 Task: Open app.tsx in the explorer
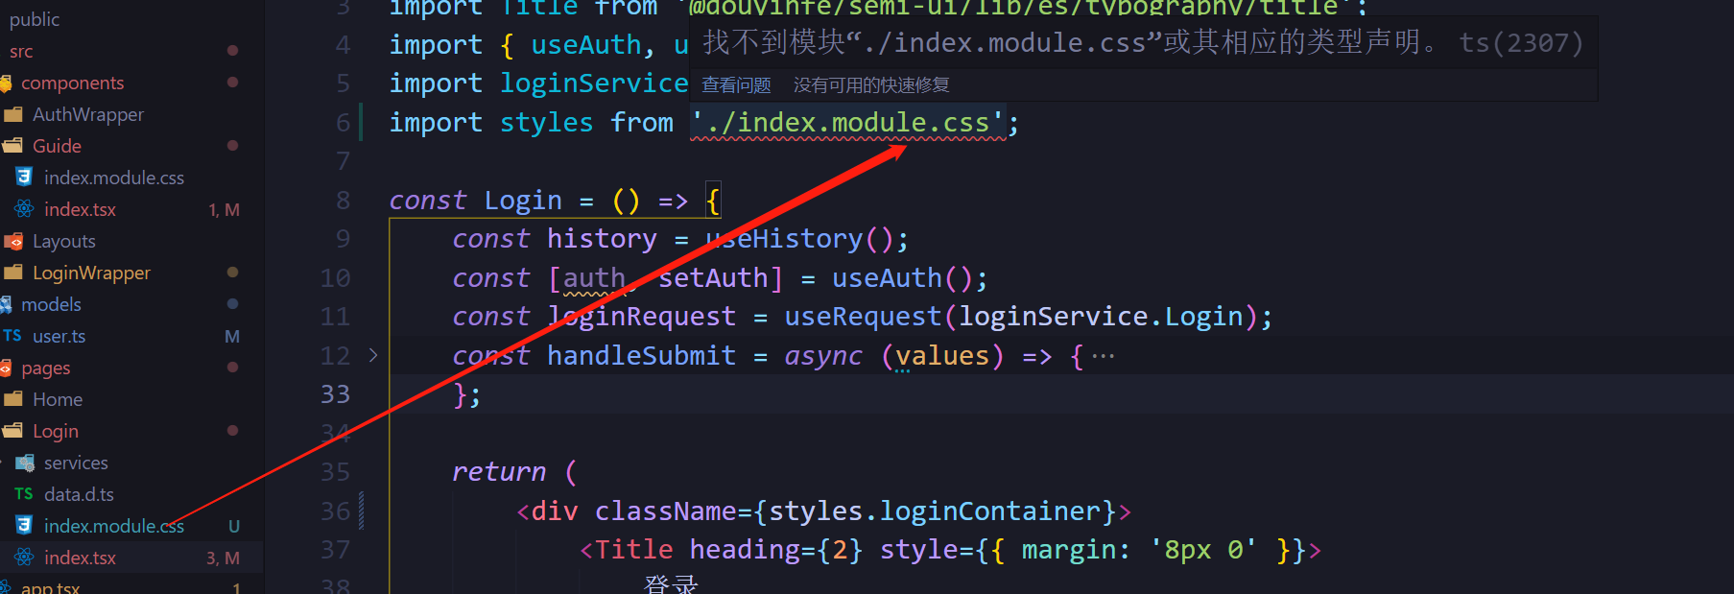(50, 587)
